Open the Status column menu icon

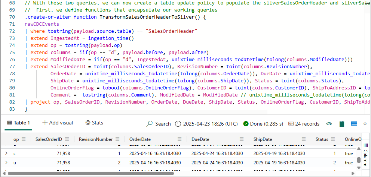[333, 139]
